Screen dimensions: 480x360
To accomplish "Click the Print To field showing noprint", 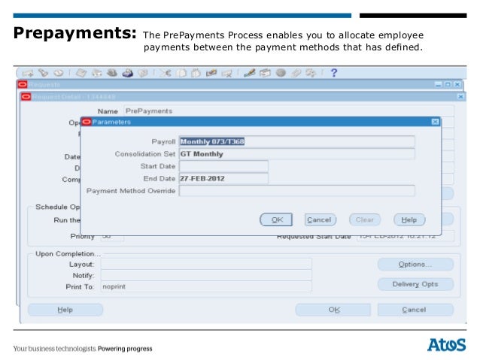I will click(206, 286).
